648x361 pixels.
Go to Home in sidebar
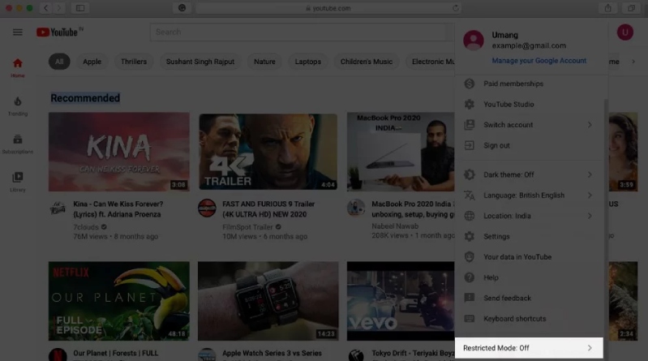(17, 68)
